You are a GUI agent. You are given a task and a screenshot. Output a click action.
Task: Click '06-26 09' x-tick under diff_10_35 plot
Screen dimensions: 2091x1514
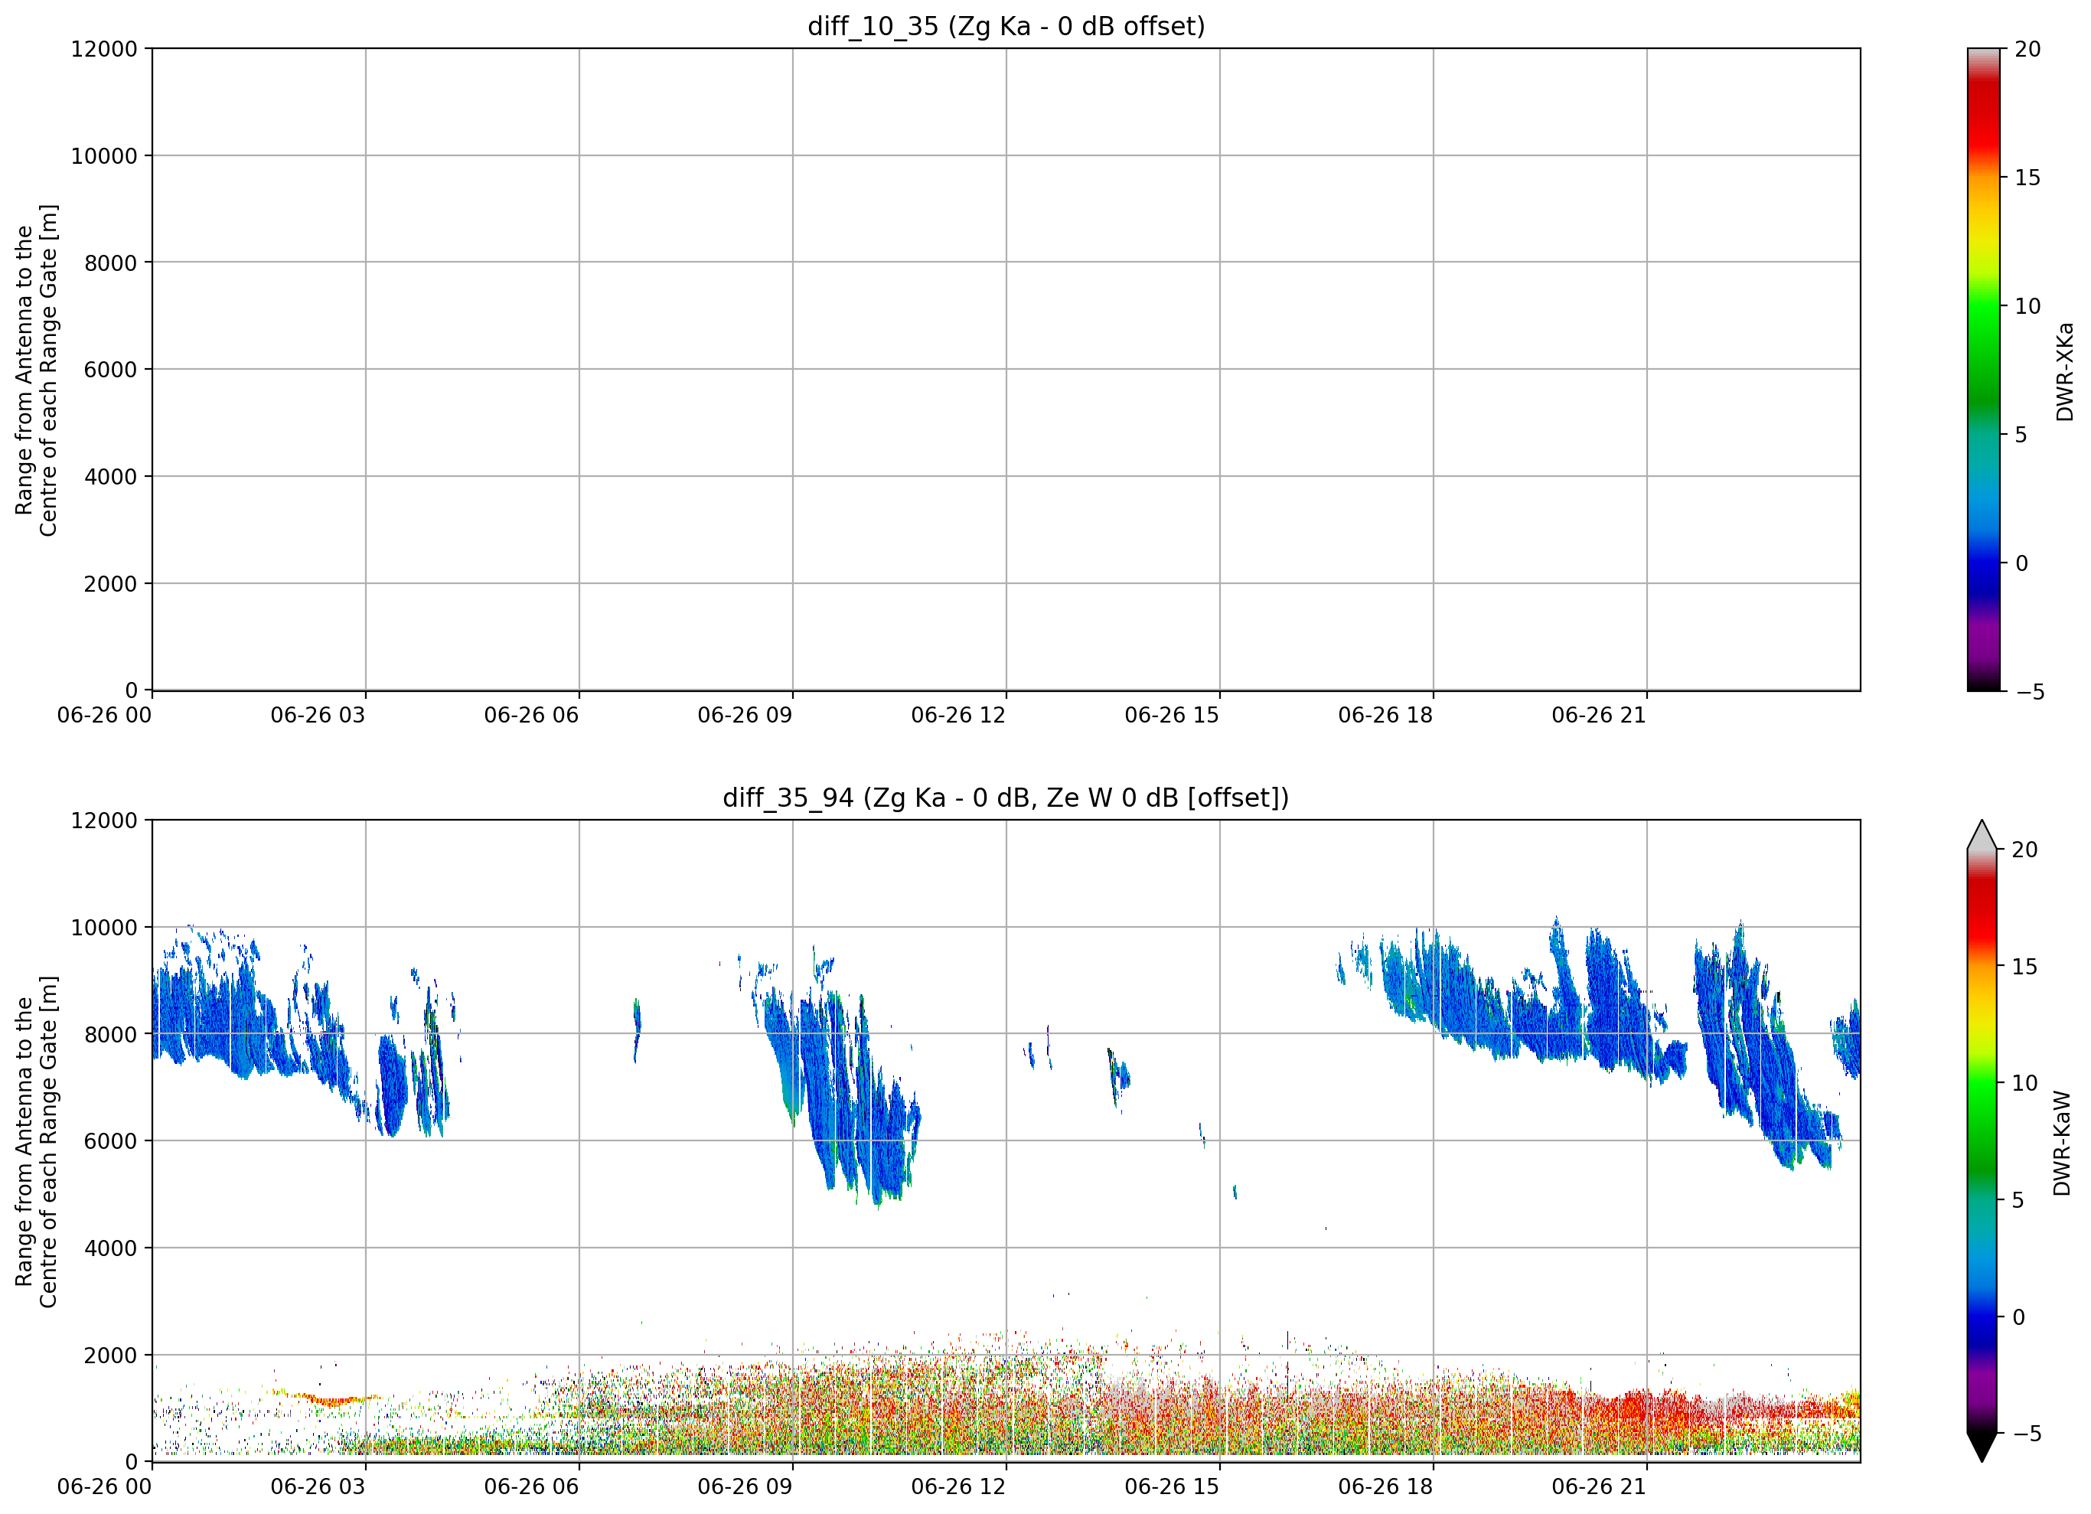(745, 715)
